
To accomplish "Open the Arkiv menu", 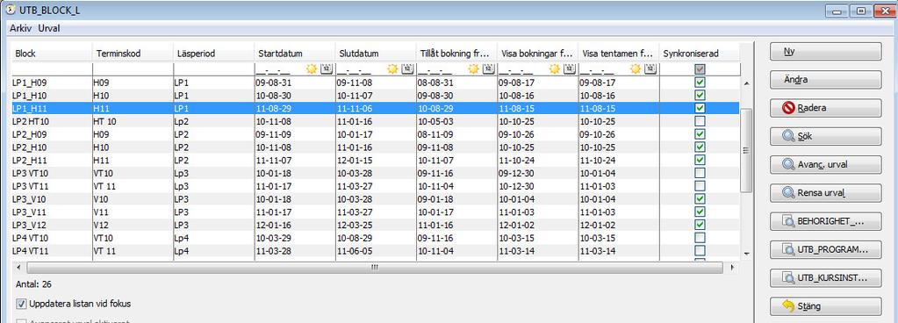I will [x=21, y=28].
